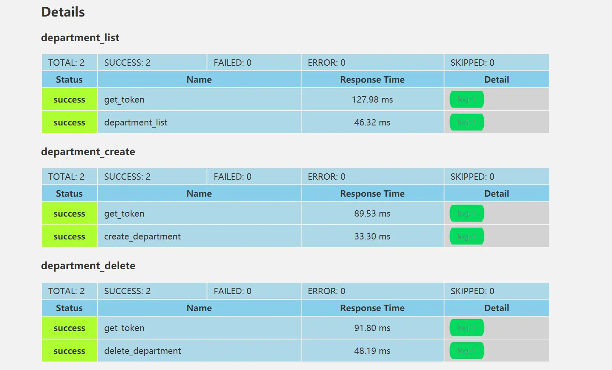
Task: Click Detail header in department_delete table
Action: click(x=497, y=308)
